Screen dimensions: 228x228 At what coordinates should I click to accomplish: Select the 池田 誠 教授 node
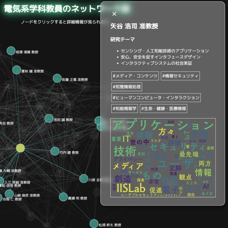pos(49,119)
